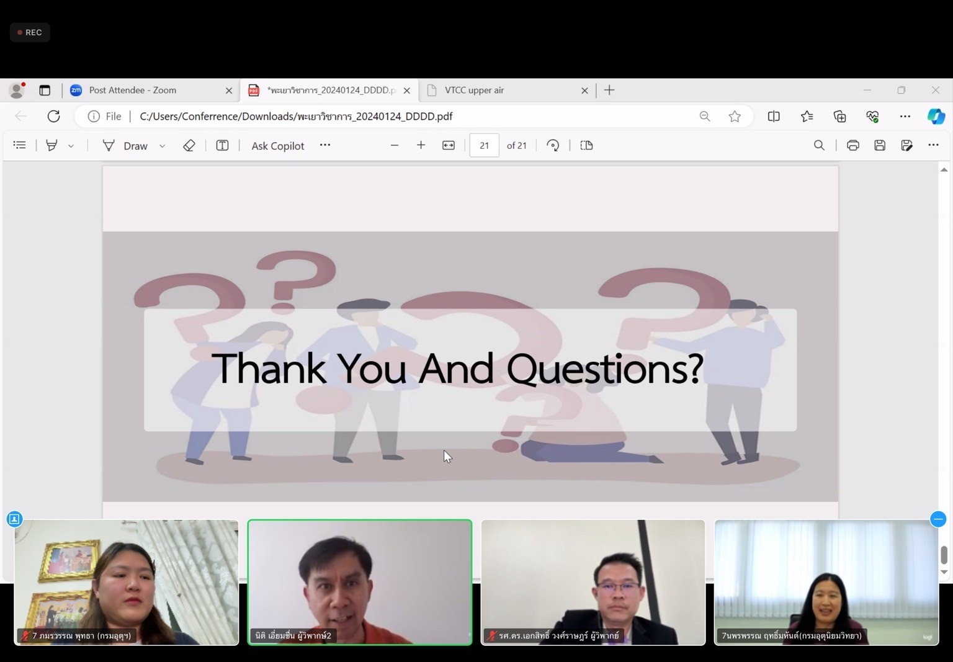Click the page number input field
Screen dimensions: 953x662
tap(484, 145)
